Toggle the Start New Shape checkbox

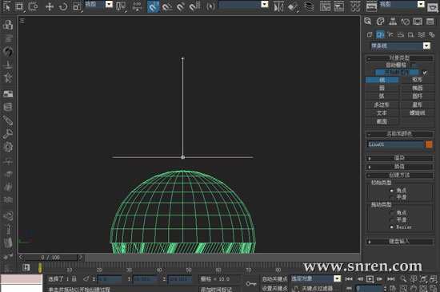pos(425,73)
